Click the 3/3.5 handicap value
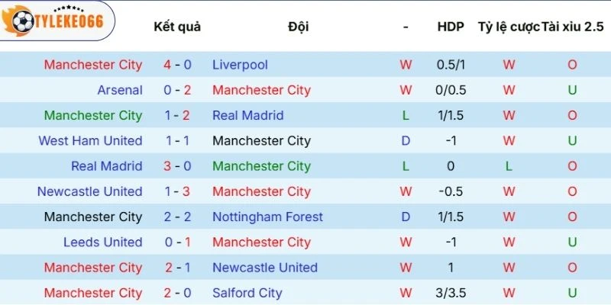 coord(451,293)
